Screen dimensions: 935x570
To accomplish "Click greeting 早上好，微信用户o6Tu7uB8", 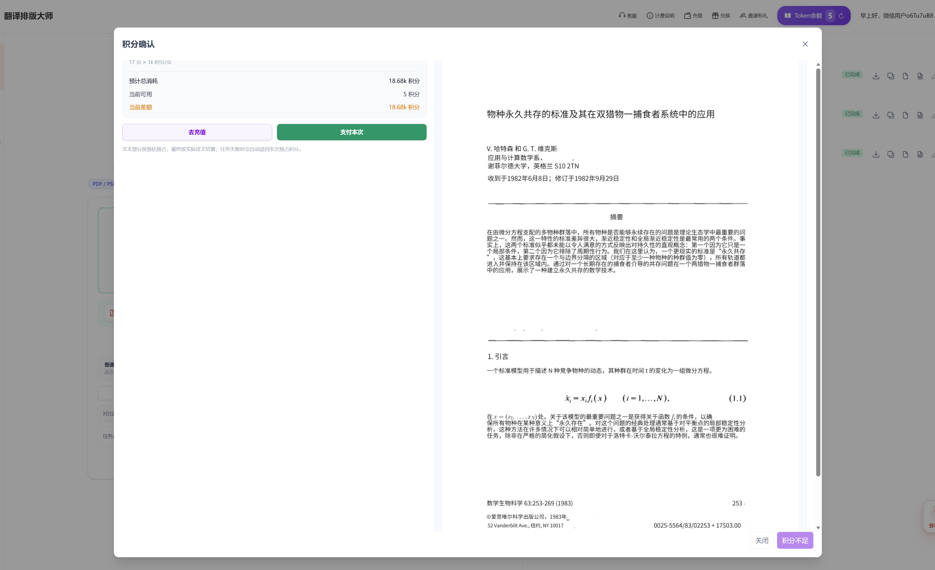I will [x=896, y=16].
